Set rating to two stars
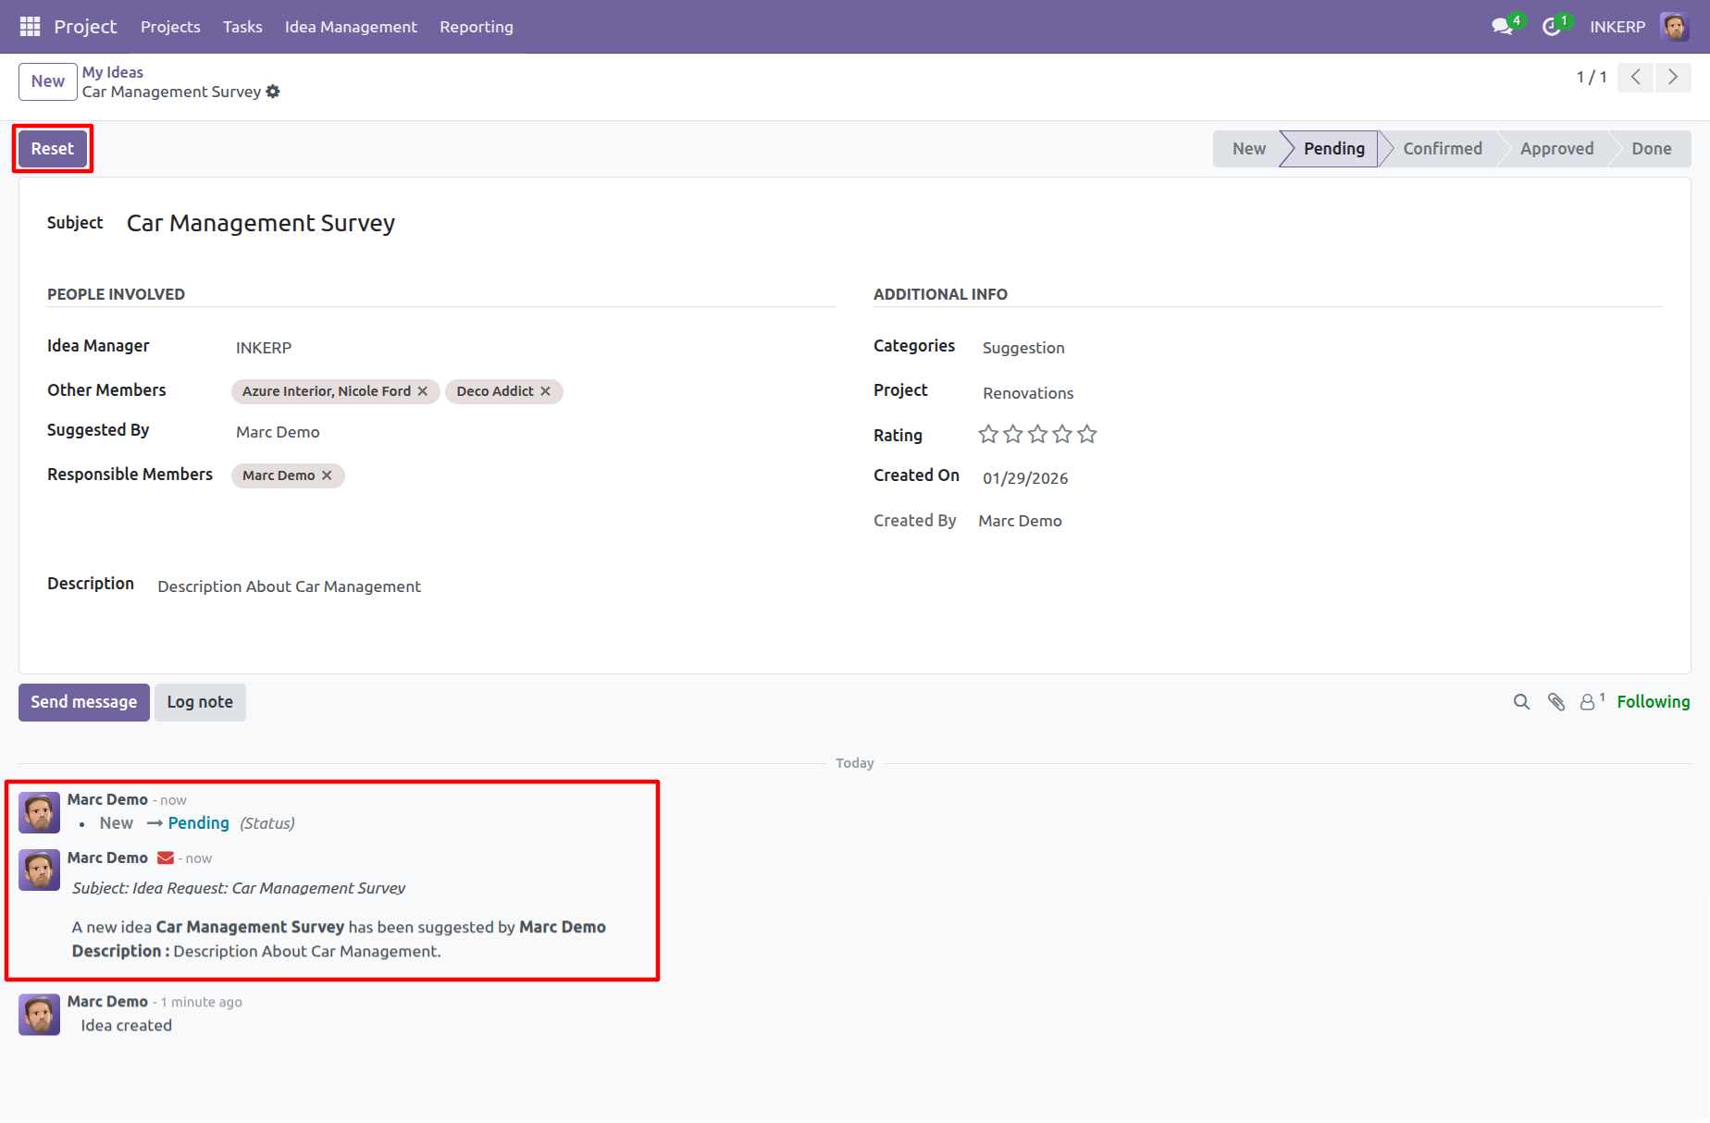Screen dimensions: 1710x1123 (x=1013, y=434)
